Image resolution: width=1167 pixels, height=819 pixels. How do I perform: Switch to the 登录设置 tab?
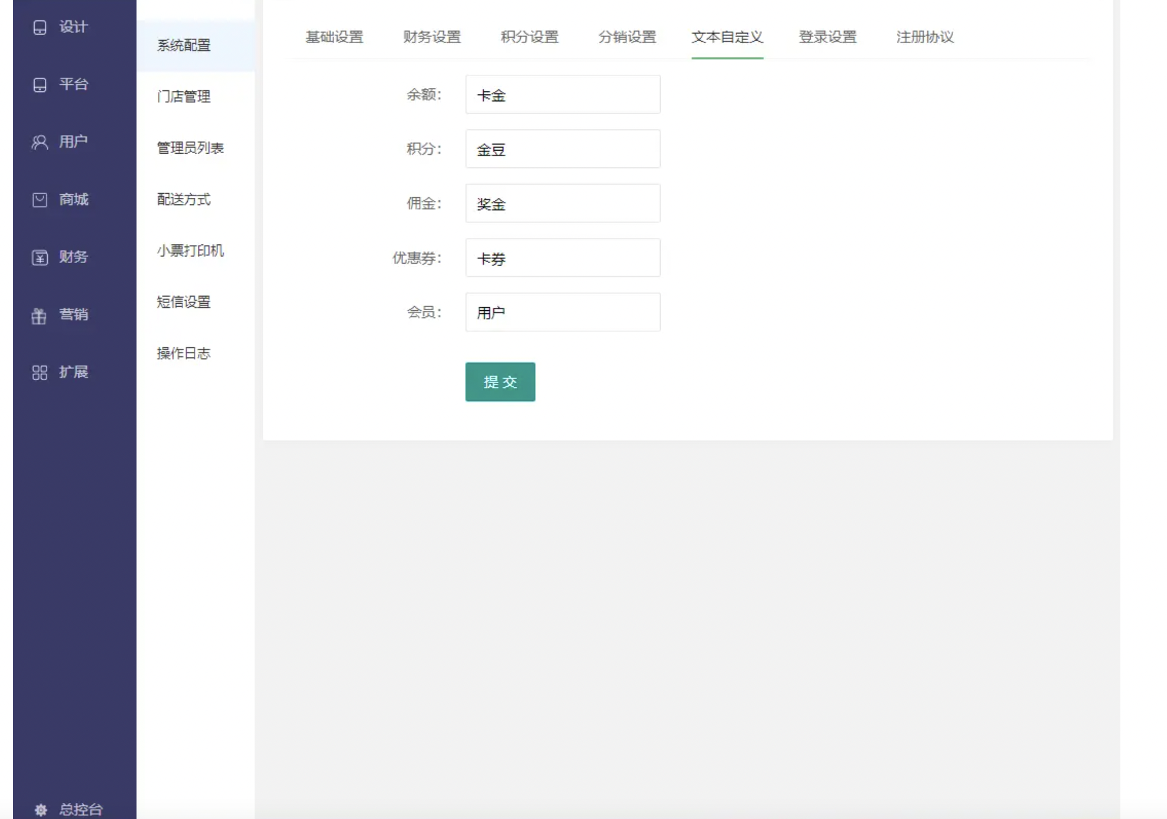[827, 37]
